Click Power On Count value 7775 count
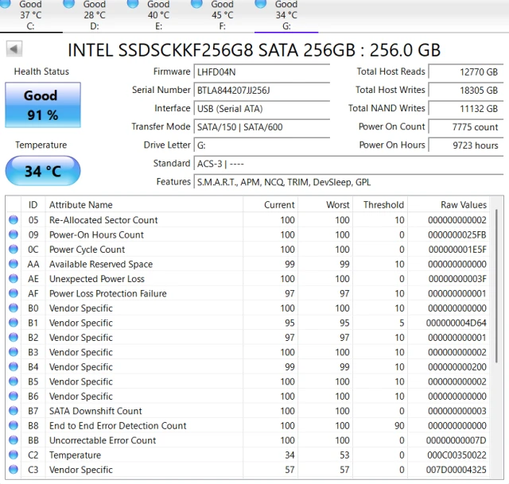The image size is (509, 484). [466, 127]
